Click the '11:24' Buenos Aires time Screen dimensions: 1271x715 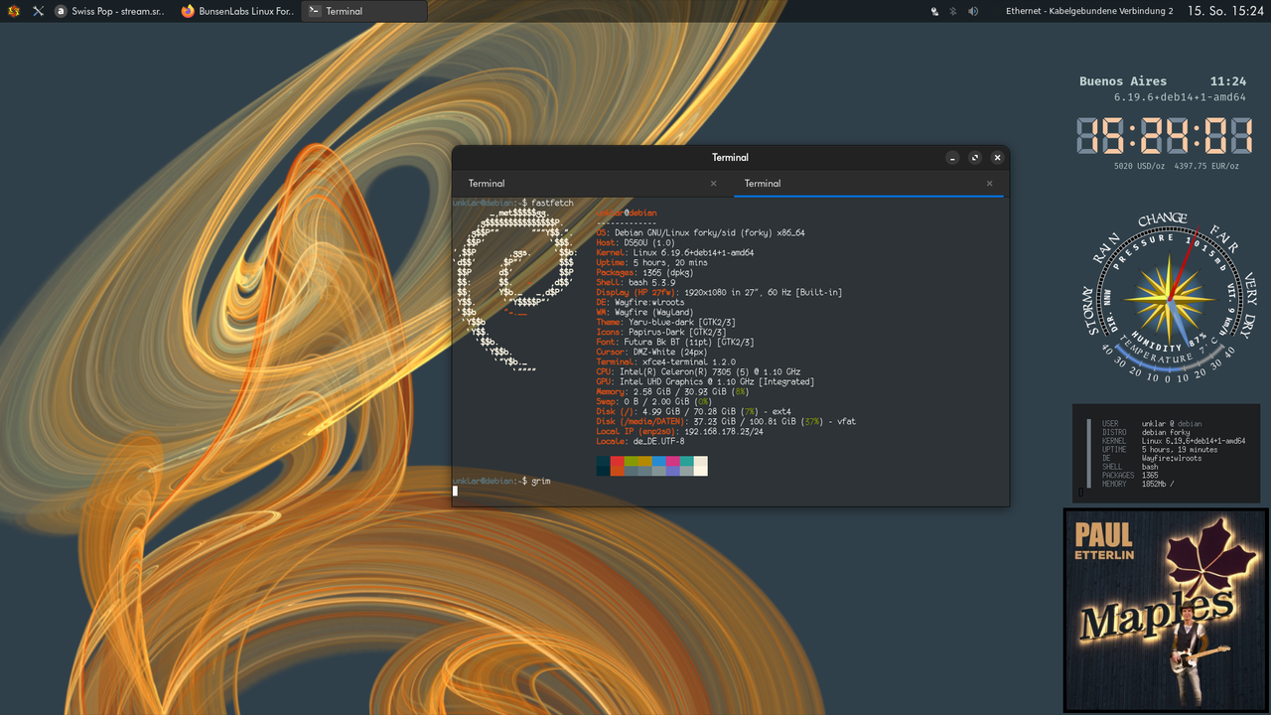[1227, 81]
